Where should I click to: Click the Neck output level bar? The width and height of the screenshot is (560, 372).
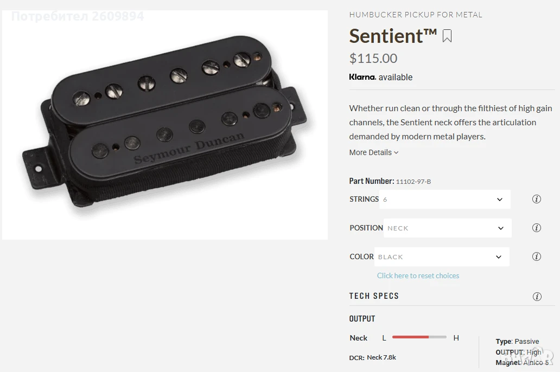tap(419, 337)
